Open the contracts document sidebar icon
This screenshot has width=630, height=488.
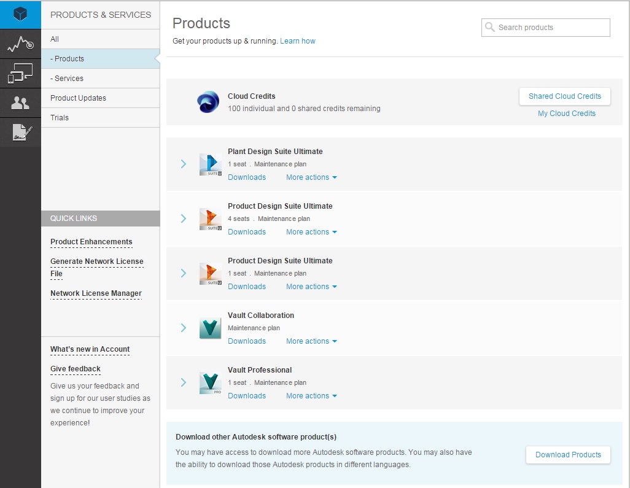click(20, 132)
